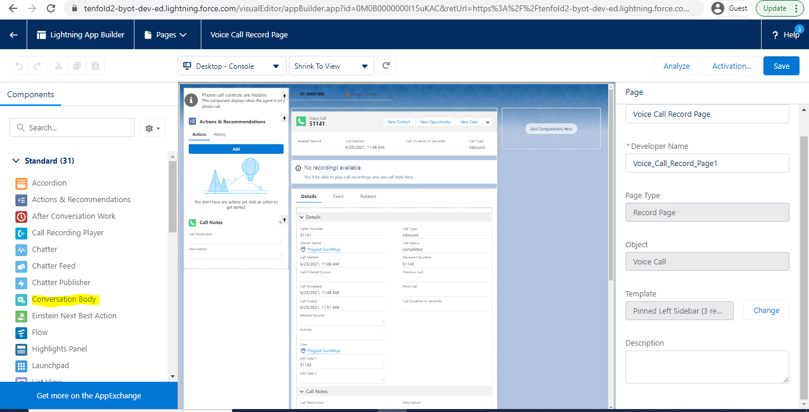Open the Feed tab on the canvas
Screen dimensions: 809x412
click(338, 196)
